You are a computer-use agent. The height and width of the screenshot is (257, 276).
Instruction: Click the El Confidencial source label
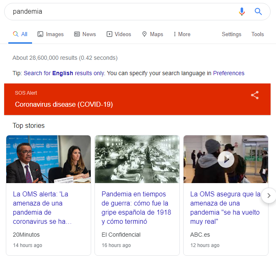(x=121, y=235)
